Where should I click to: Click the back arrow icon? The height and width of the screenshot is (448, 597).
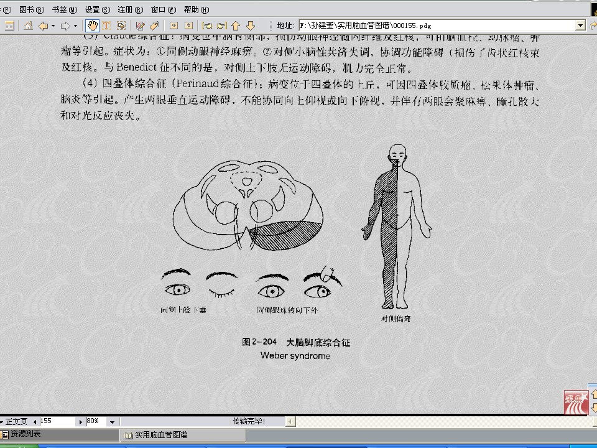[42, 26]
